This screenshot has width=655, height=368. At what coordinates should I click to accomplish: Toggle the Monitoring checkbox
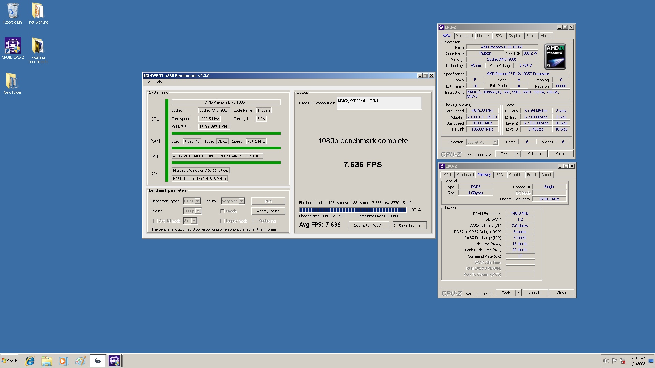(255, 221)
